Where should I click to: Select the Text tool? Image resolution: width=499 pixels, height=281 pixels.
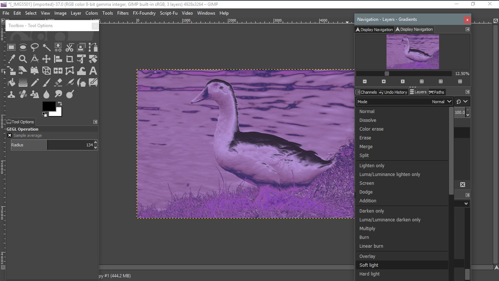click(x=93, y=71)
